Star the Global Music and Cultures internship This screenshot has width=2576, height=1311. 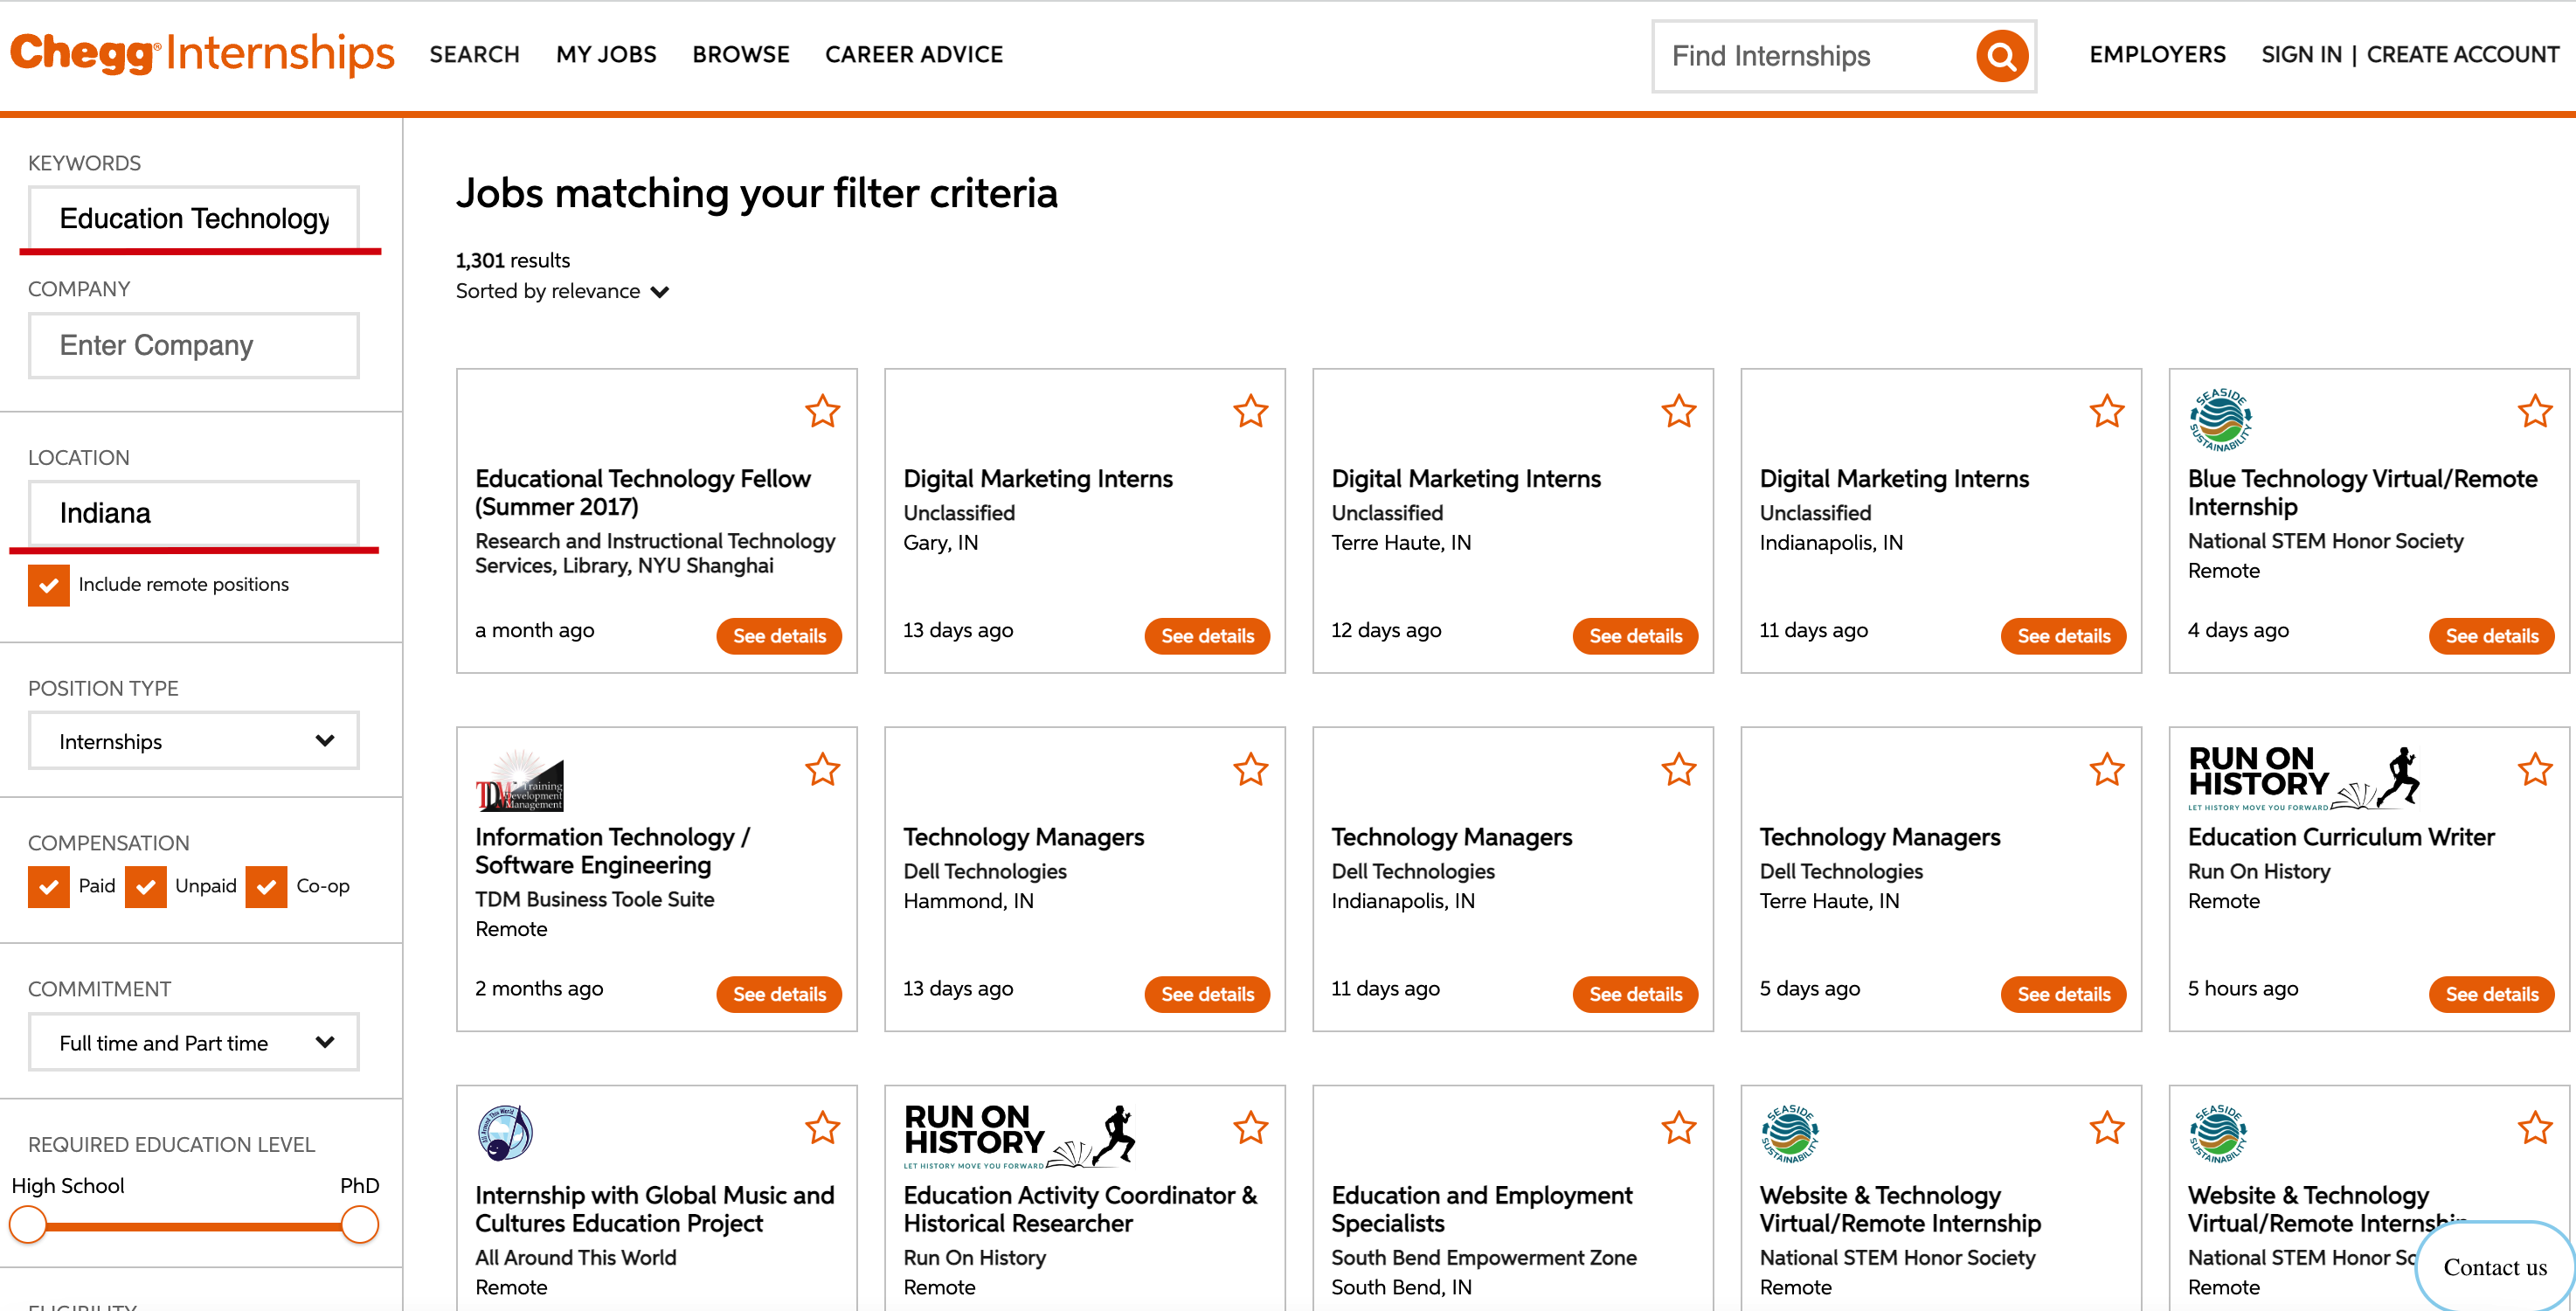click(x=822, y=1127)
